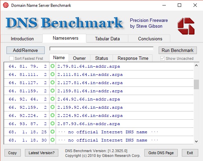Open the Introduction tab
Viewport: 203px width, 161px height.
(x=22, y=39)
